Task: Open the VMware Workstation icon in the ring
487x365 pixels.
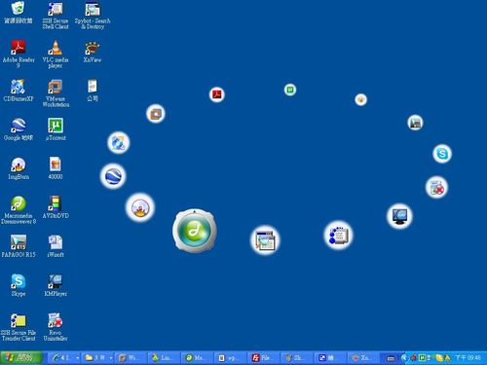Action: click(156, 114)
